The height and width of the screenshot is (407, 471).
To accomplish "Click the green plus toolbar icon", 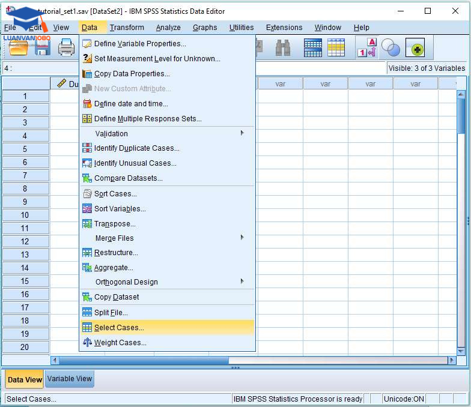I will tap(415, 48).
